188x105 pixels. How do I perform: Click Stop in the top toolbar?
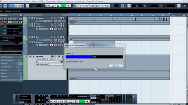tap(58, 6)
